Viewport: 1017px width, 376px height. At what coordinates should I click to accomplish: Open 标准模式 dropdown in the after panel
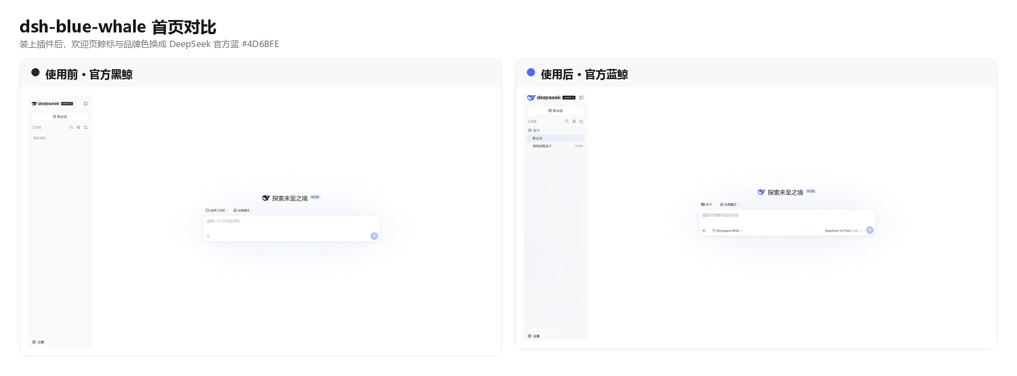click(730, 205)
